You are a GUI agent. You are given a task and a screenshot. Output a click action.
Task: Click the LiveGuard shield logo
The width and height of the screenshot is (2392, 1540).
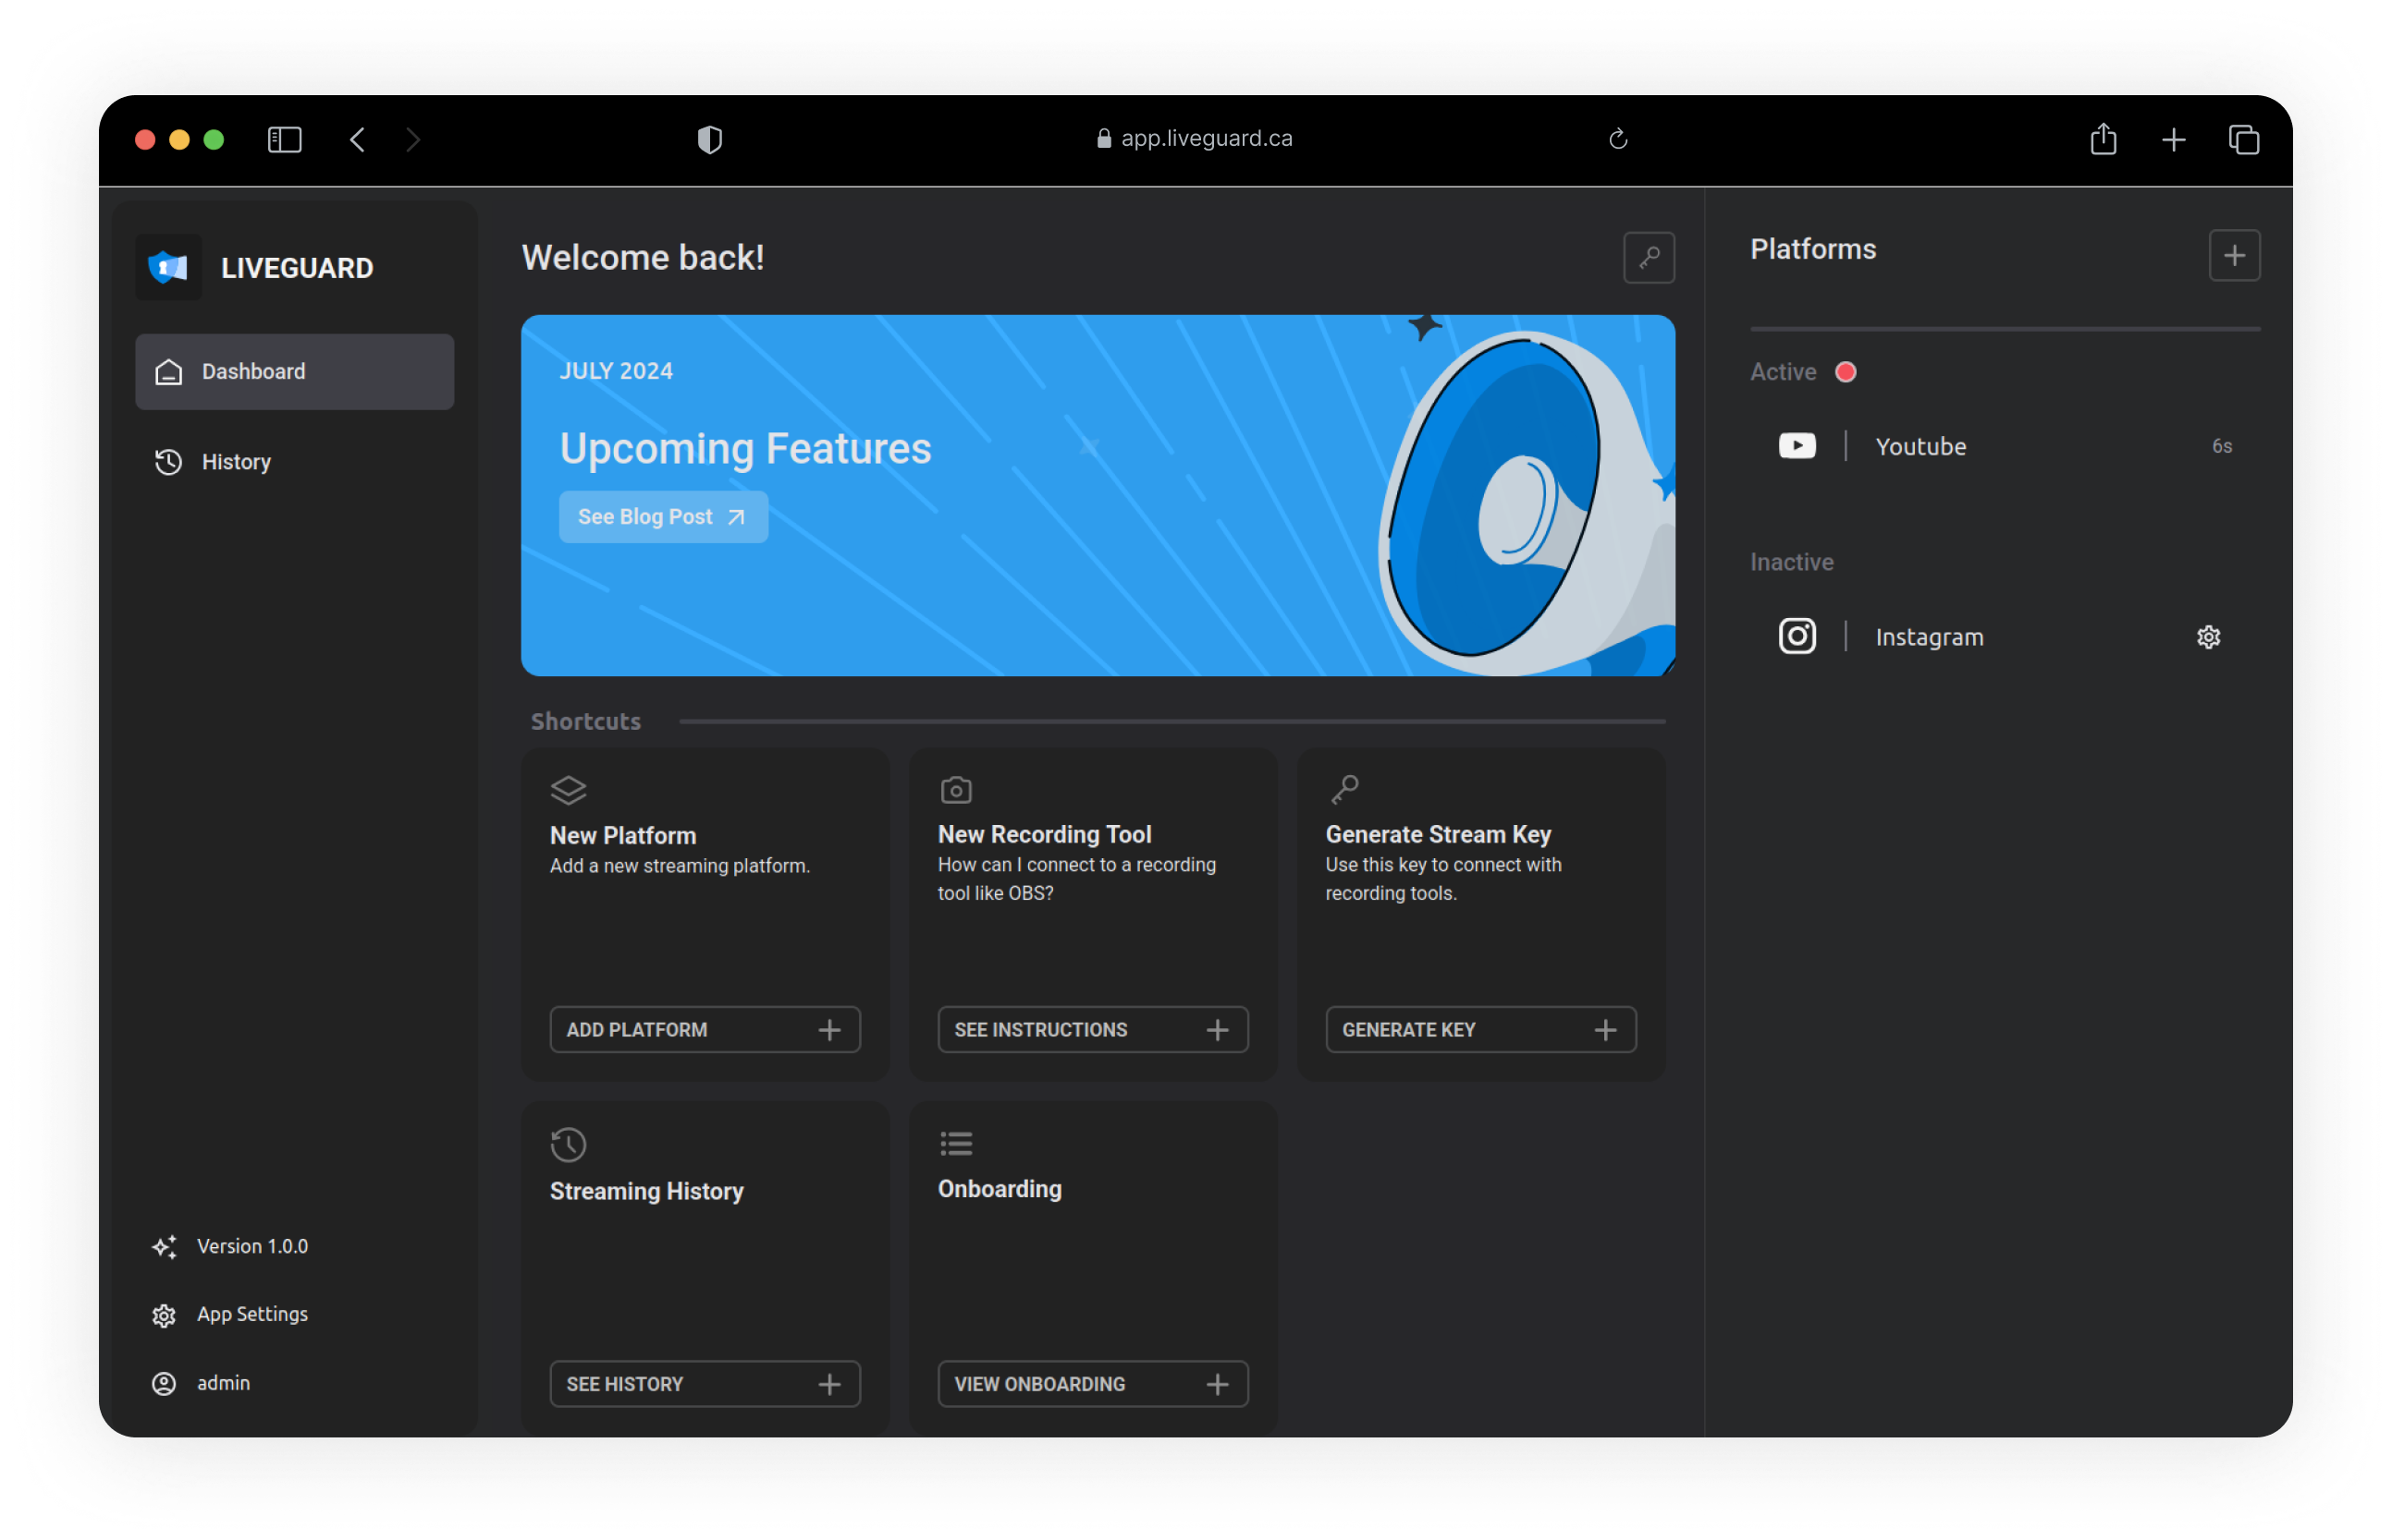(168, 267)
